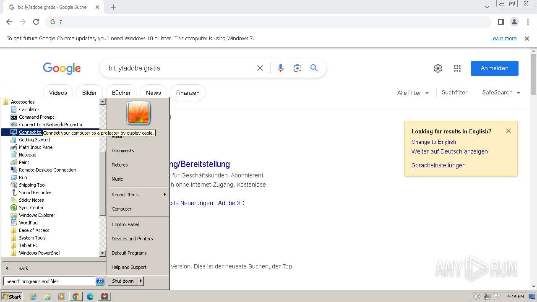This screenshot has width=537, height=302.
Task: Open Calculator from Accessories list
Action: [29, 109]
